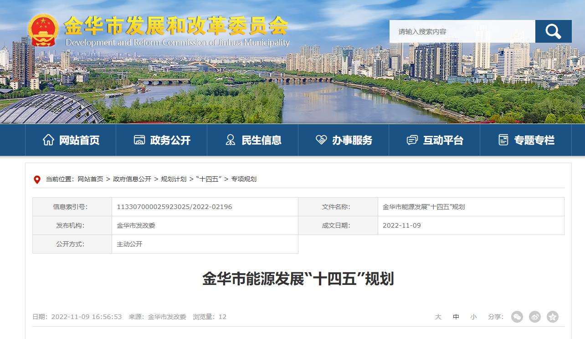The height and width of the screenshot is (339, 585).
Task: Set font size to medium 中
Action: (456, 317)
